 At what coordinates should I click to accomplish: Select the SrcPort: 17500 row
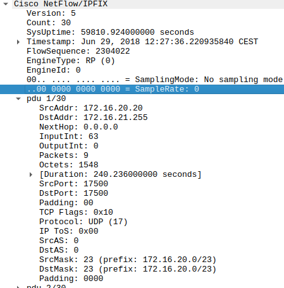coord(73,184)
